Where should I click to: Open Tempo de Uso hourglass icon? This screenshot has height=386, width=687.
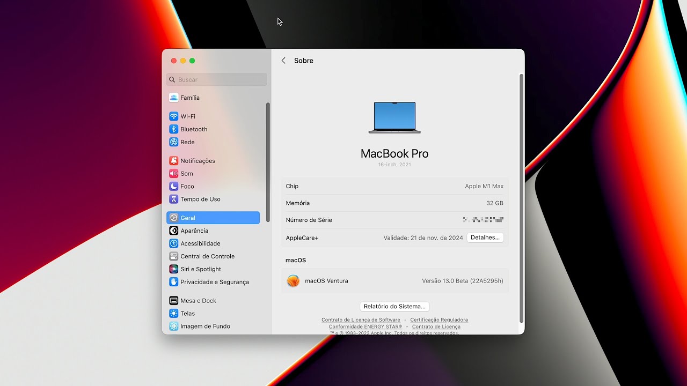point(173,199)
